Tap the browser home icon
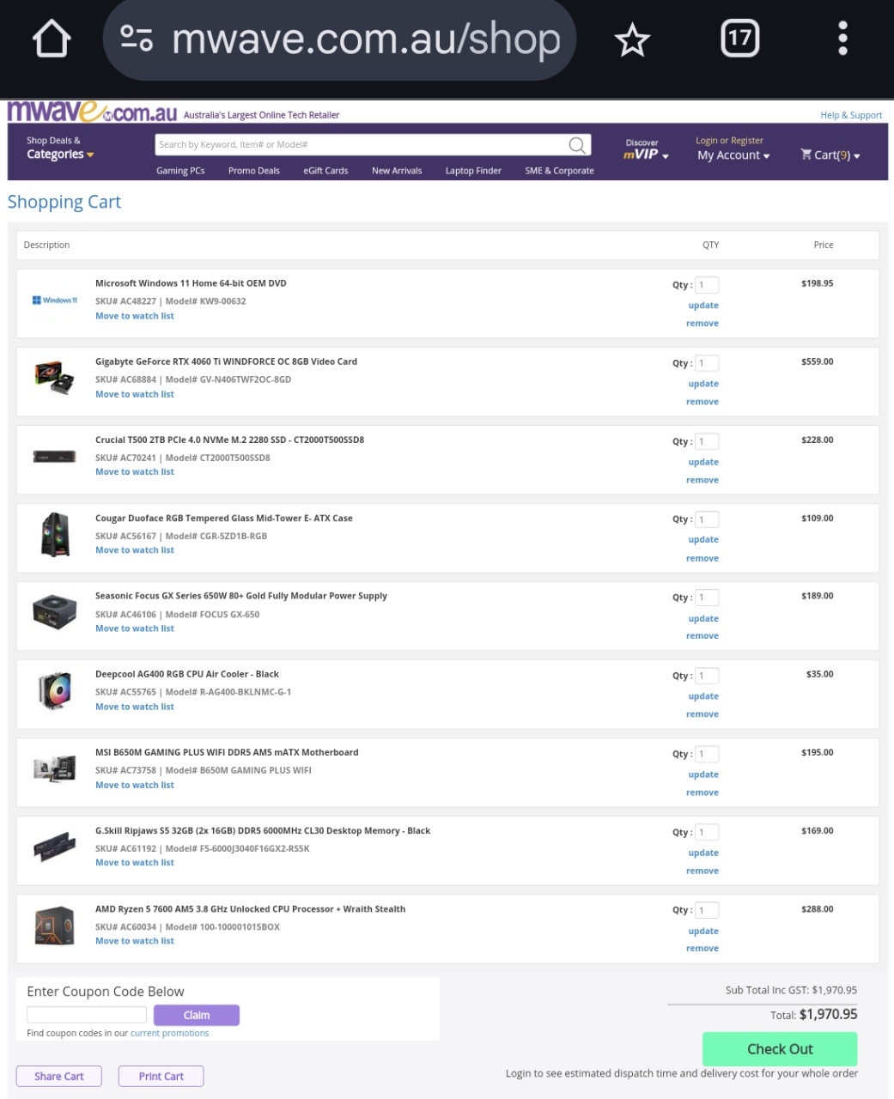This screenshot has width=894, height=1099. coord(51,39)
